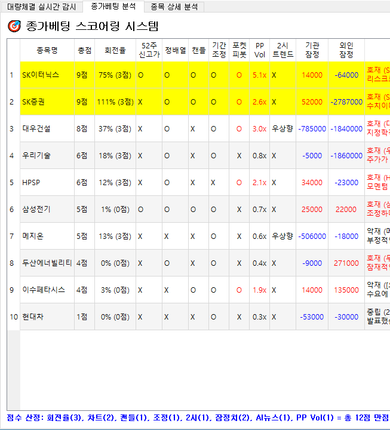Click the -785000 기관 잠정 value

pos(312,128)
